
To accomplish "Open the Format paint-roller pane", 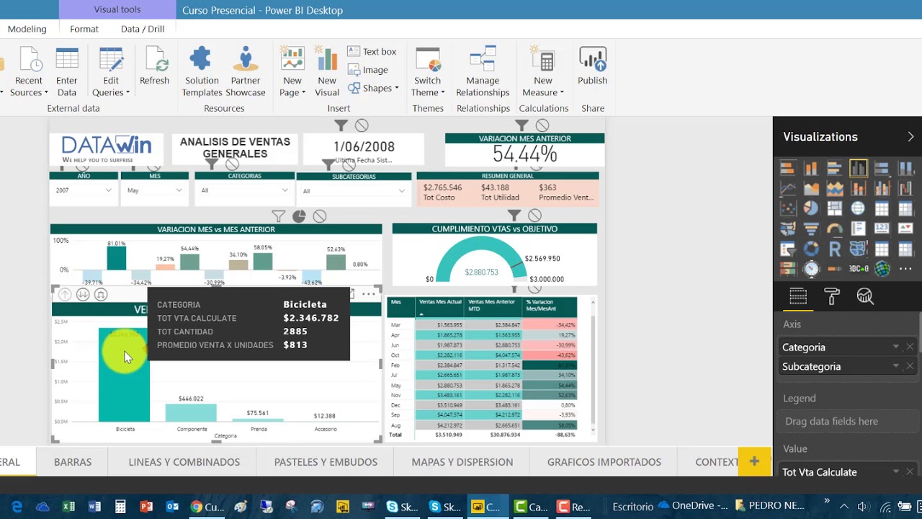I will pyautogui.click(x=832, y=296).
